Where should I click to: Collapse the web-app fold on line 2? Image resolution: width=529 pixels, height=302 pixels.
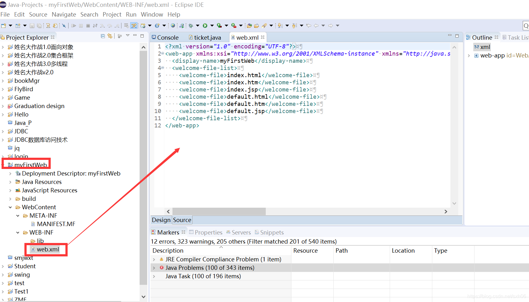(x=162, y=53)
